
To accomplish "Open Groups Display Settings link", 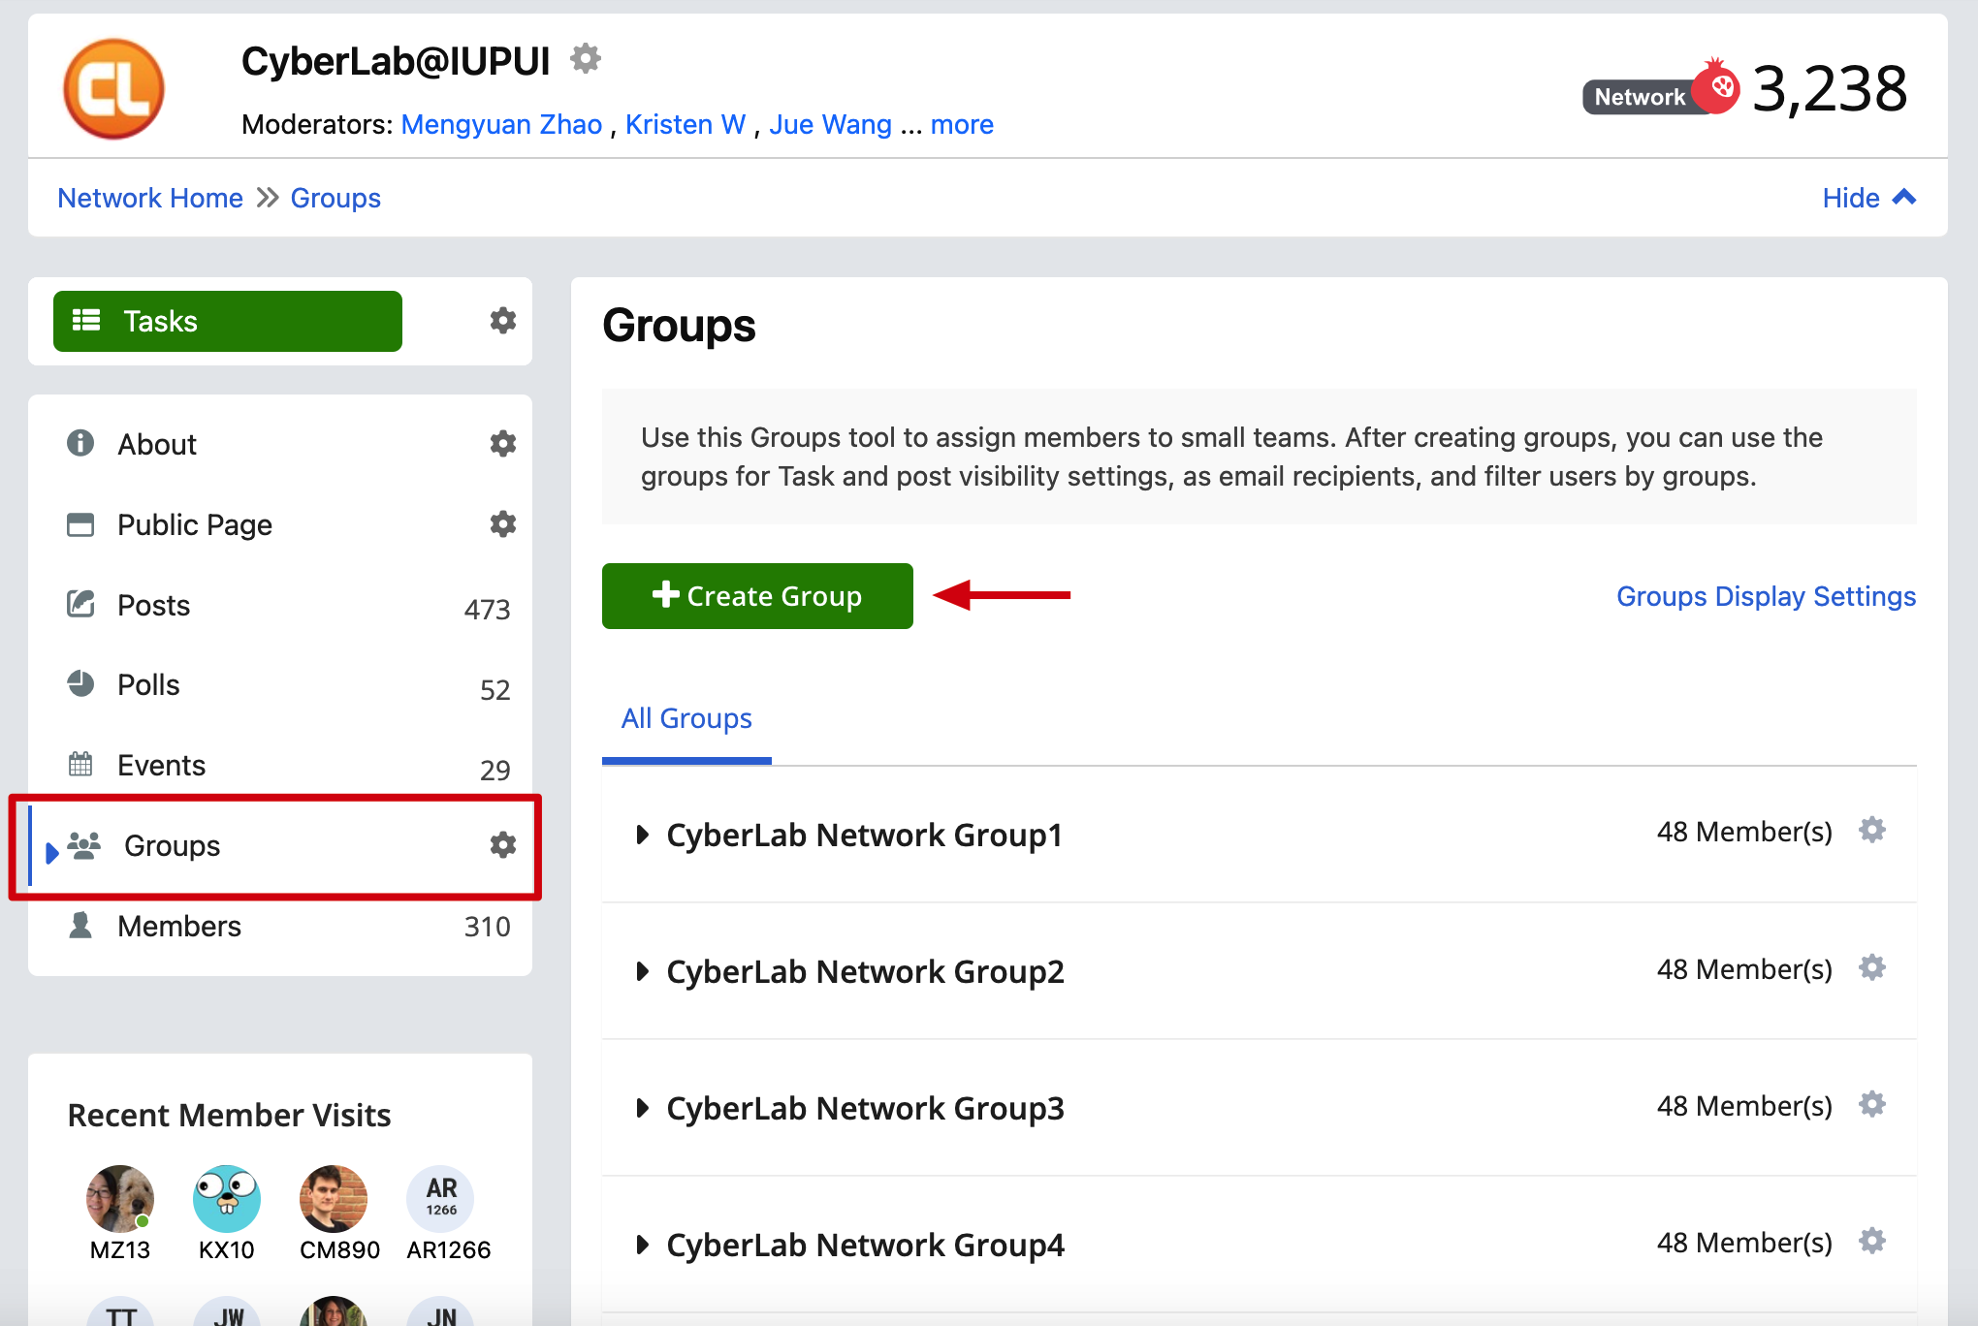I will [1765, 596].
